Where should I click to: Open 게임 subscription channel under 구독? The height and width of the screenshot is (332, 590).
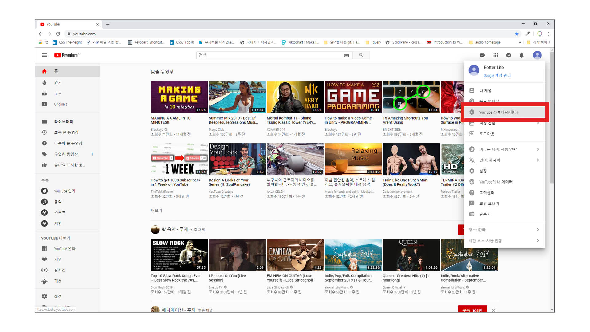point(67,224)
